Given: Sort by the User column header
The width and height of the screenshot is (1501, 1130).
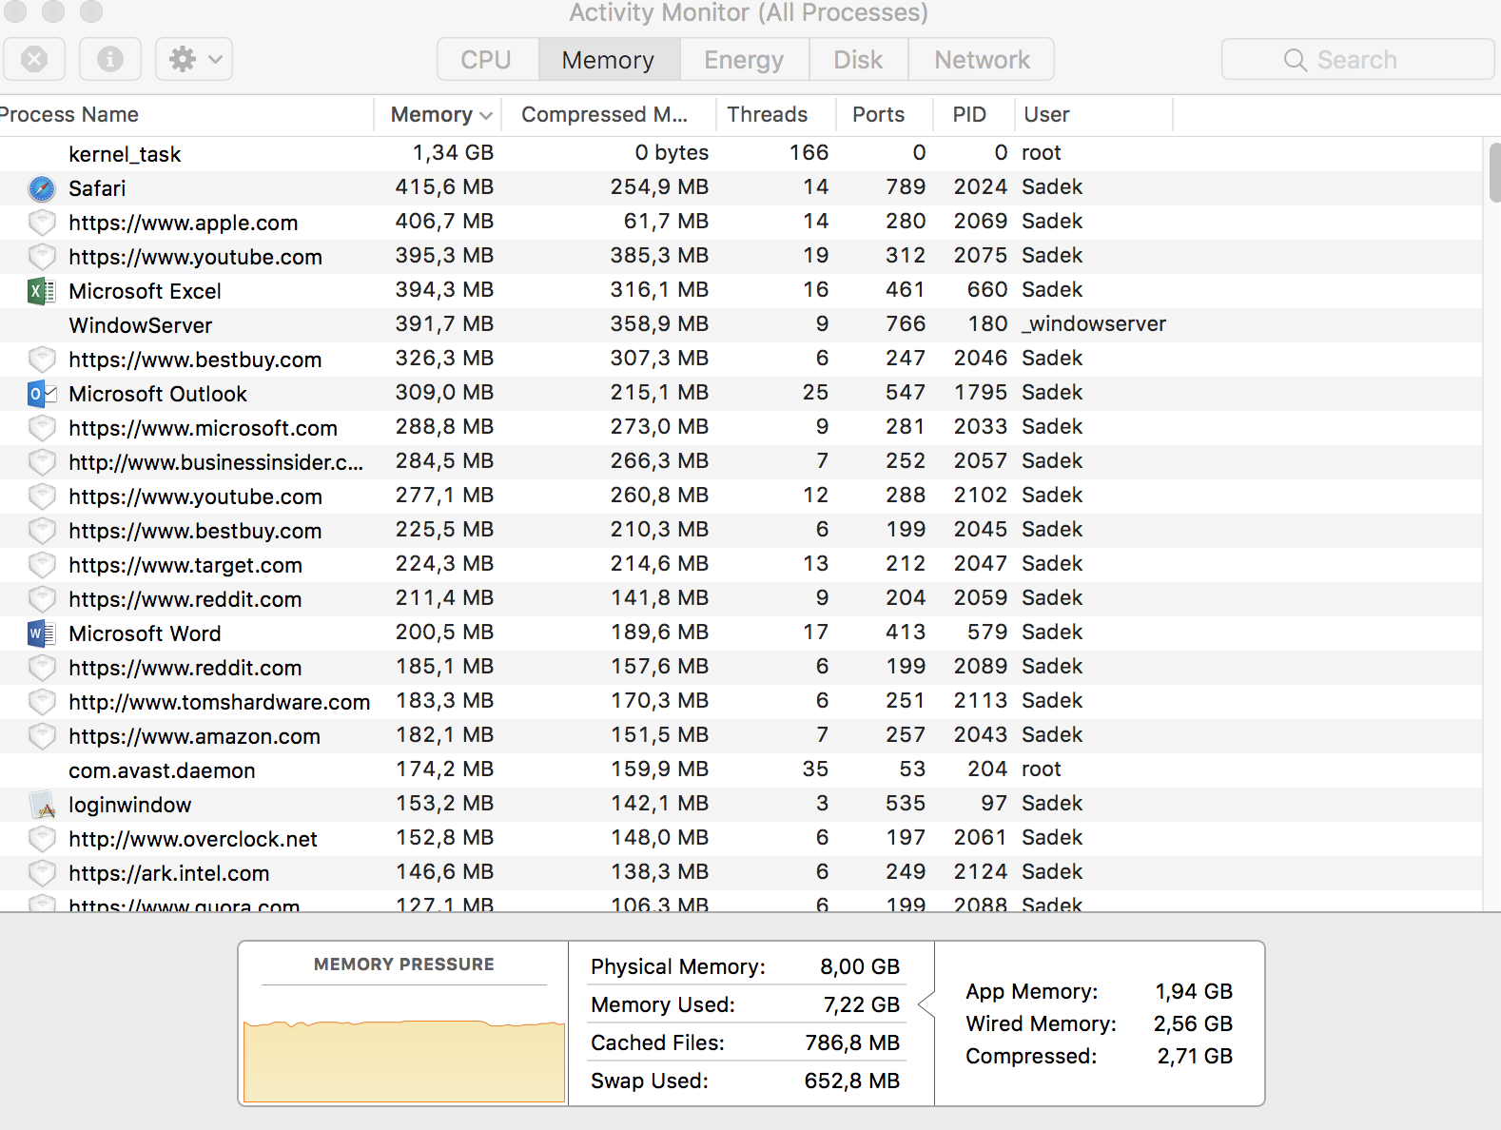Looking at the screenshot, I should pyautogui.click(x=1093, y=115).
